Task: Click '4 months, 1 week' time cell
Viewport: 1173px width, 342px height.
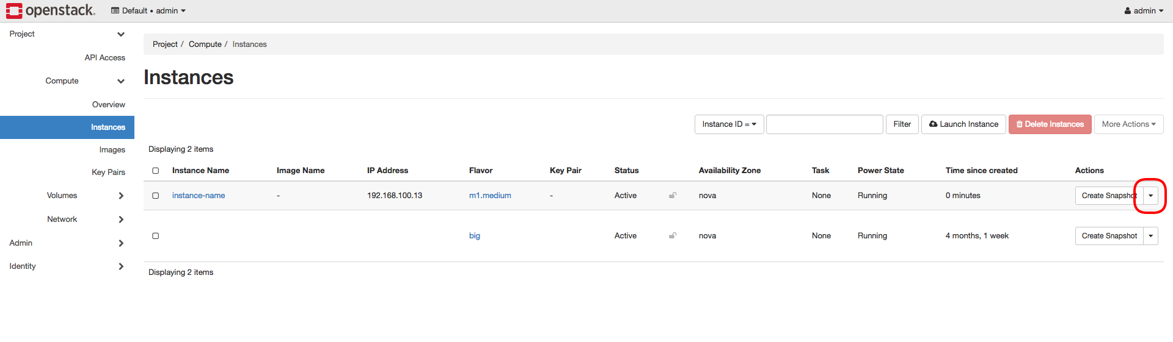Action: [x=977, y=236]
